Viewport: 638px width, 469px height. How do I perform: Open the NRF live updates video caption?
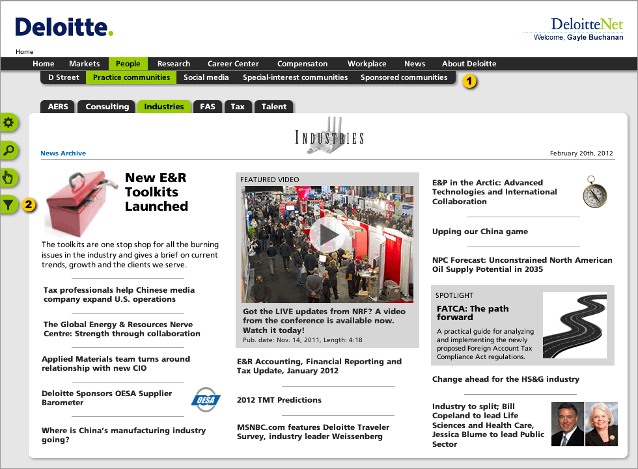(324, 321)
